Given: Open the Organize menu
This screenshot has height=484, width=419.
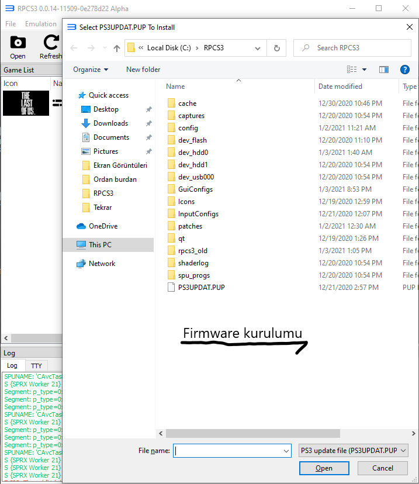Looking at the screenshot, I should [91, 70].
